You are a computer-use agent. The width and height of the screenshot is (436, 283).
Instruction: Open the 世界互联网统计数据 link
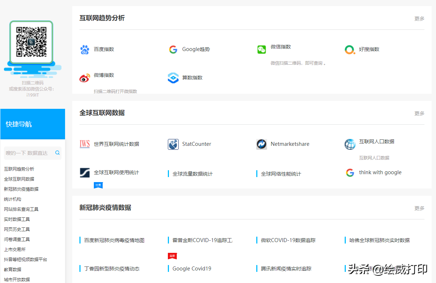pyautogui.click(x=116, y=144)
